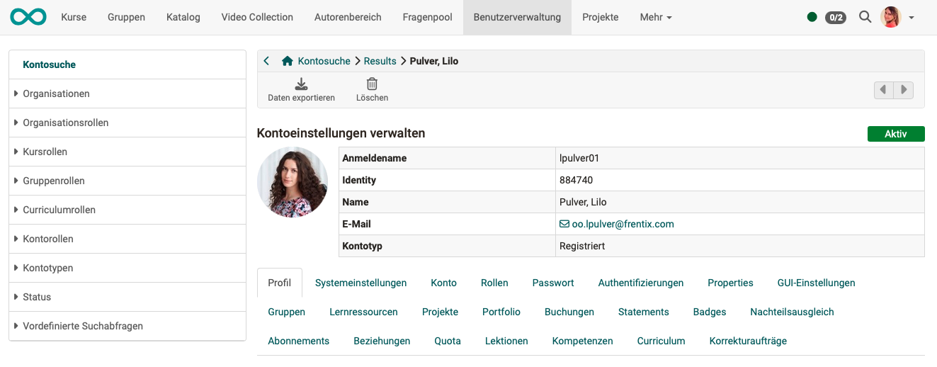
Task: Click the home icon in breadcrumb
Action: 288,61
